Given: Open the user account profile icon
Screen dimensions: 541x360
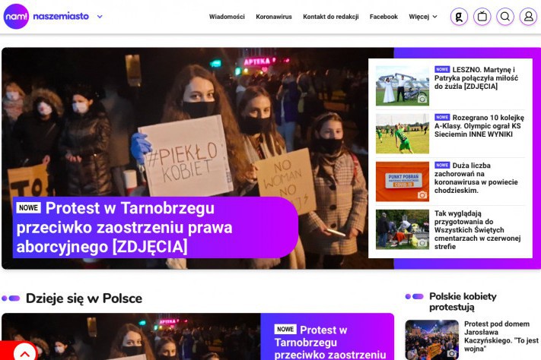Looking at the screenshot, I should 528,17.
